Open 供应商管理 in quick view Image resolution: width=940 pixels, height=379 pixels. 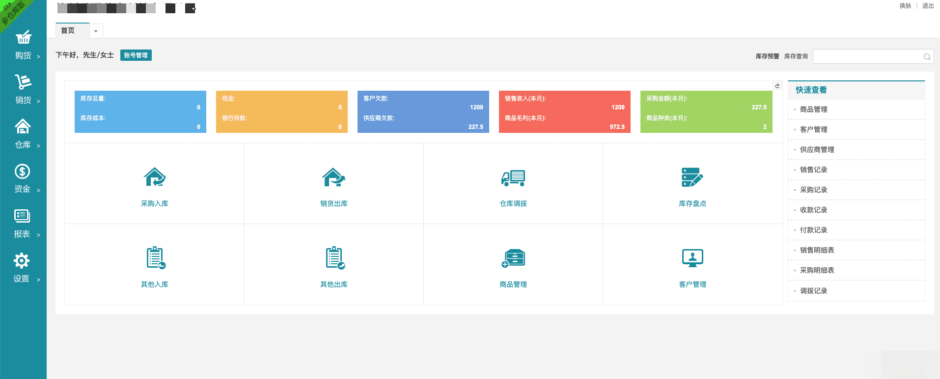point(817,150)
